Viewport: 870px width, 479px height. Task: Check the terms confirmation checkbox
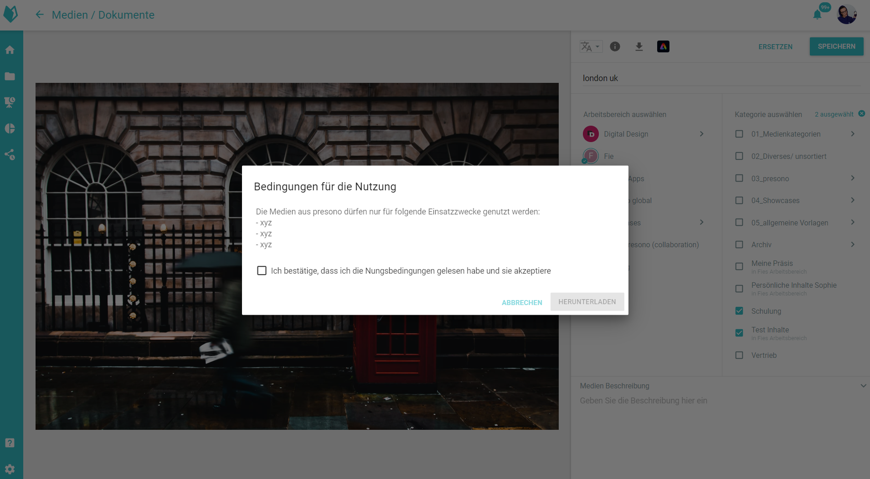tap(262, 270)
